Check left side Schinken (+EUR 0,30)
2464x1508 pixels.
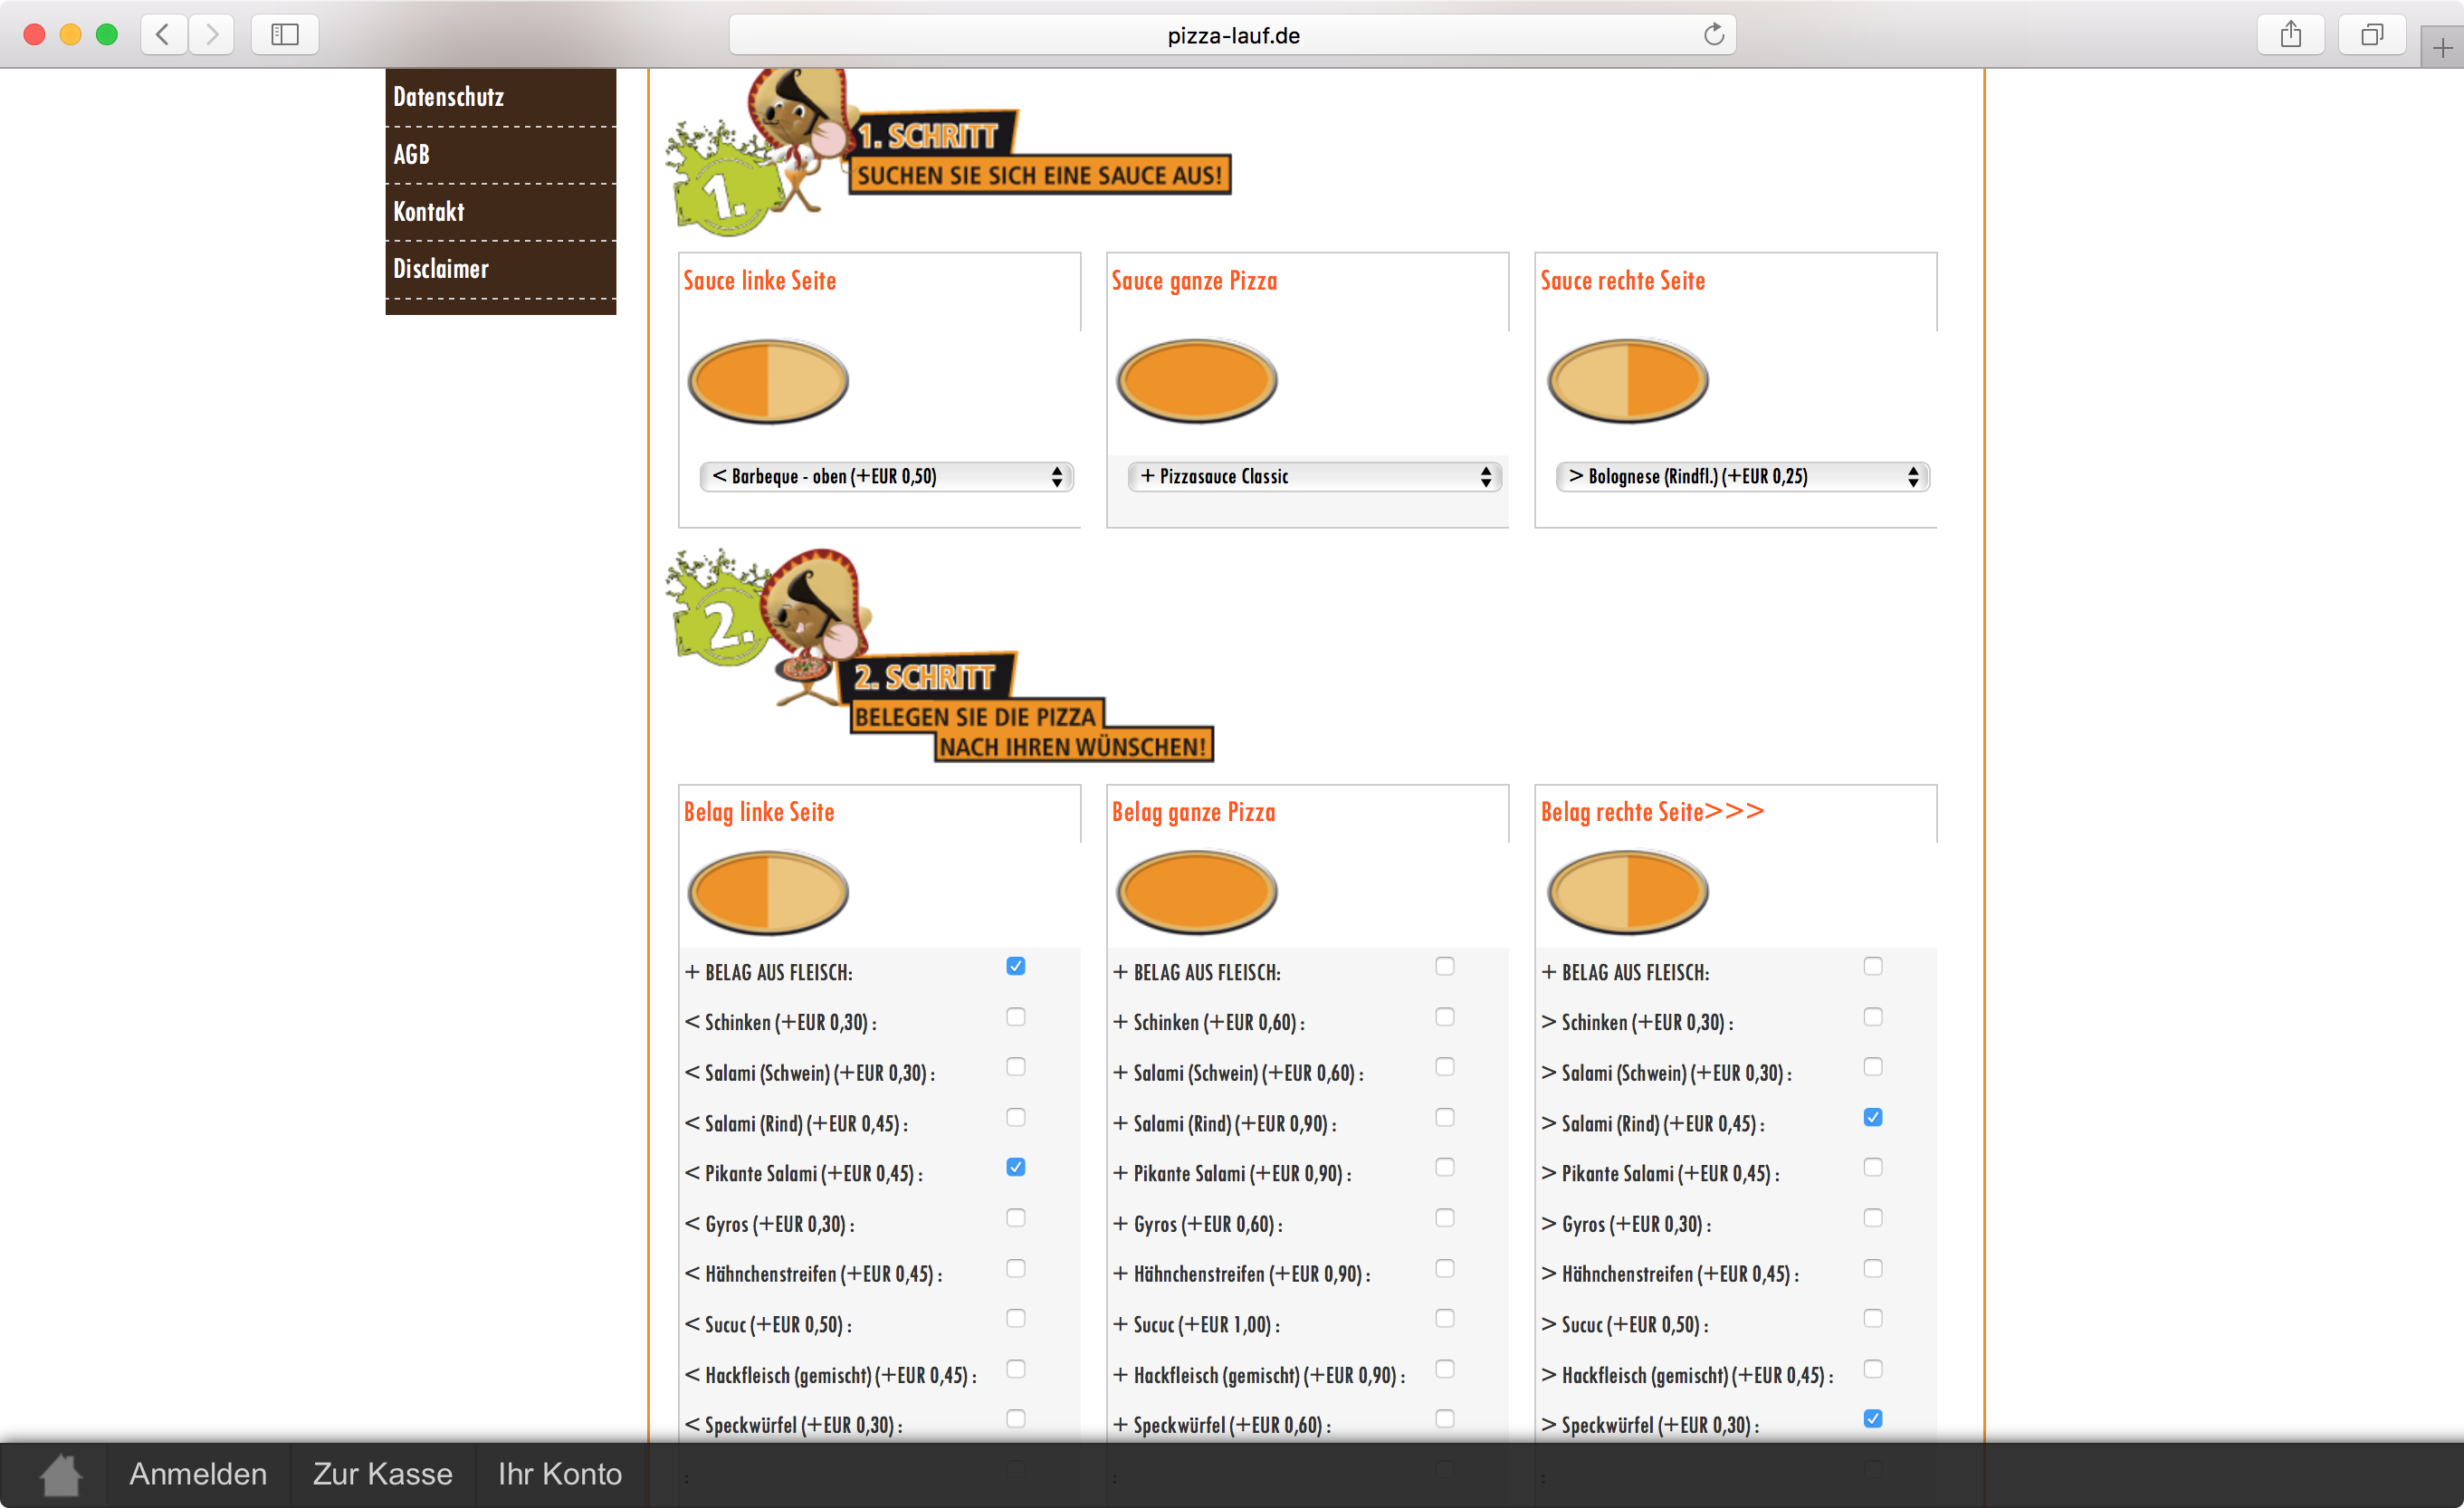(x=1016, y=1017)
